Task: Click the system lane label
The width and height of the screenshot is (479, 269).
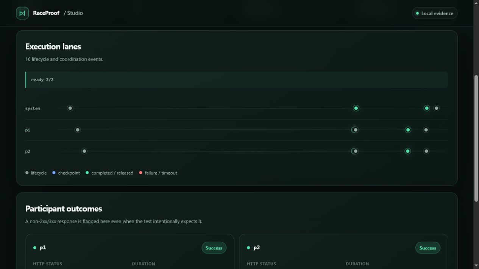Action: click(x=33, y=108)
